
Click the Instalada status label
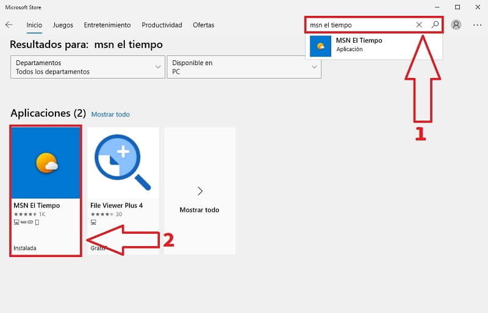[25, 248]
